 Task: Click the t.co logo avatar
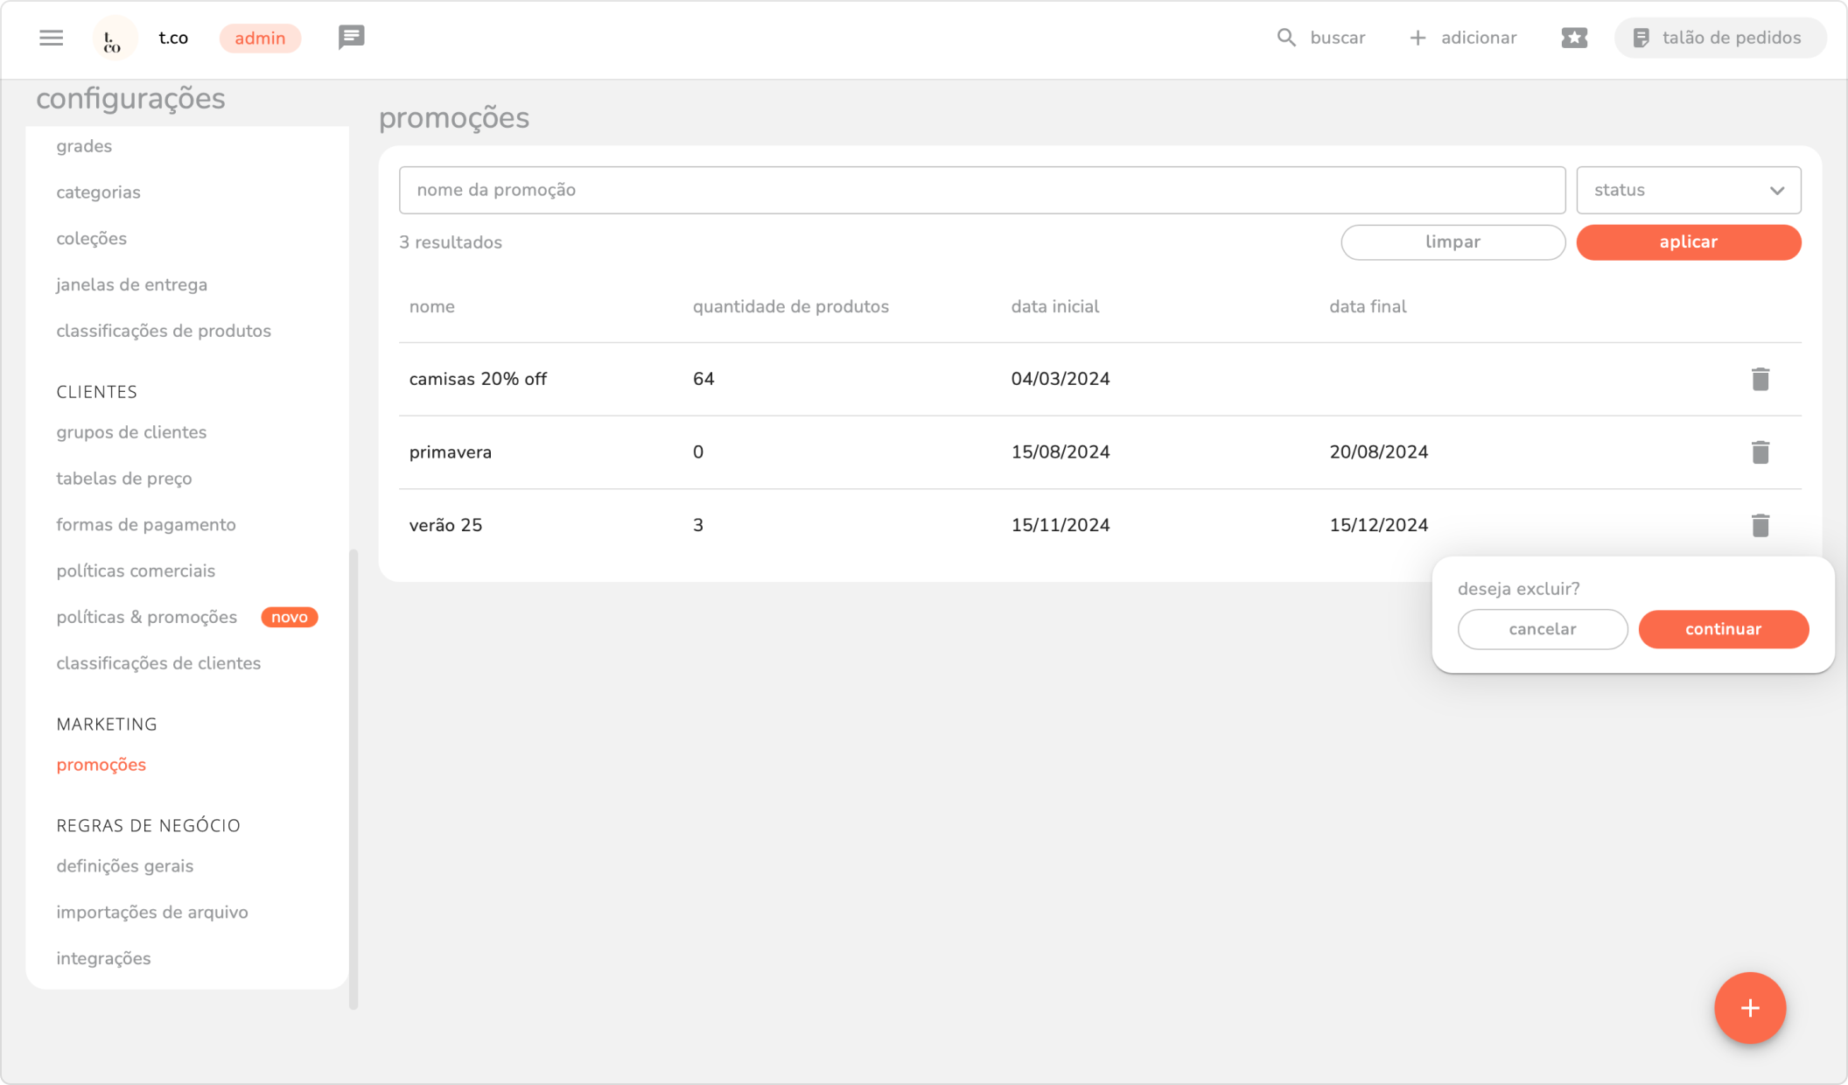pos(114,38)
